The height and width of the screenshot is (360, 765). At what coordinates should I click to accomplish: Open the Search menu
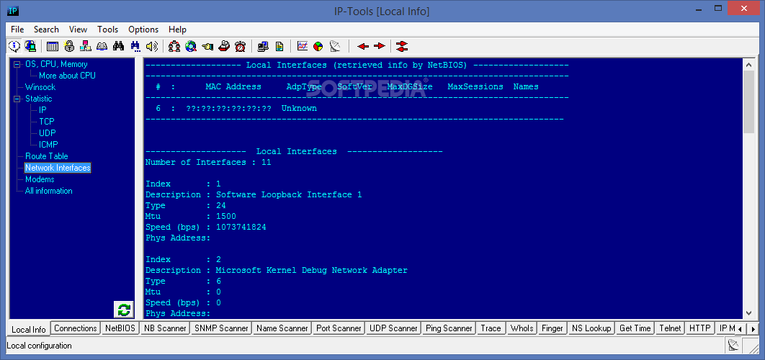coord(46,30)
